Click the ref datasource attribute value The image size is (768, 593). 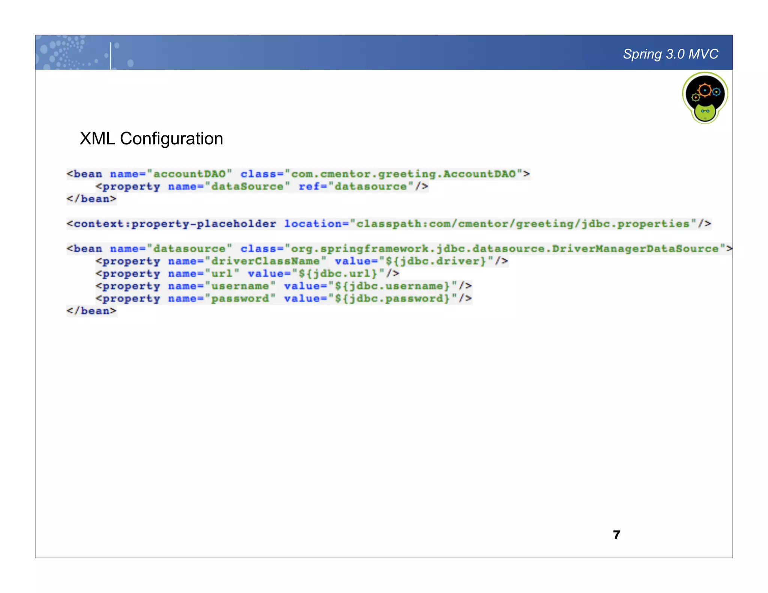coord(370,187)
